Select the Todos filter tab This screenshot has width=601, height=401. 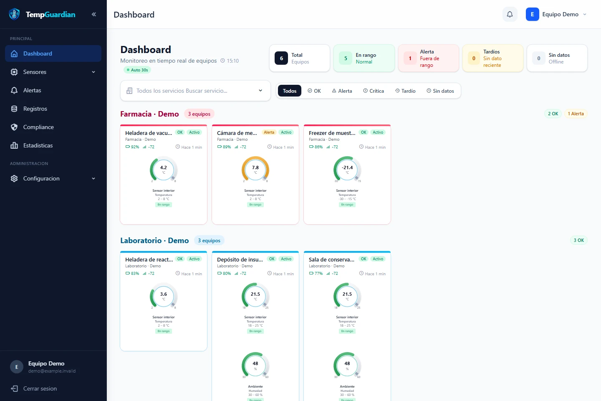290,91
